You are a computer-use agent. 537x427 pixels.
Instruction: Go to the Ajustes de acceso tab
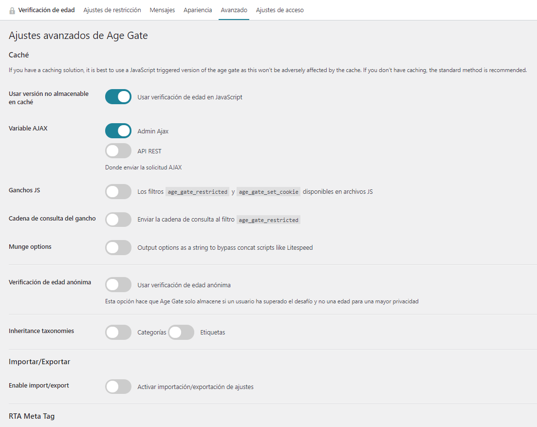(x=280, y=10)
